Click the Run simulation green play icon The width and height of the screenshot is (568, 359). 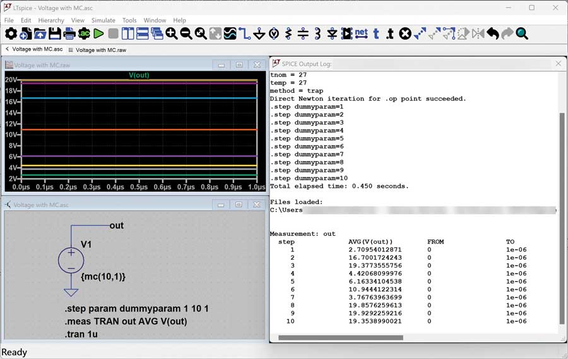click(98, 33)
